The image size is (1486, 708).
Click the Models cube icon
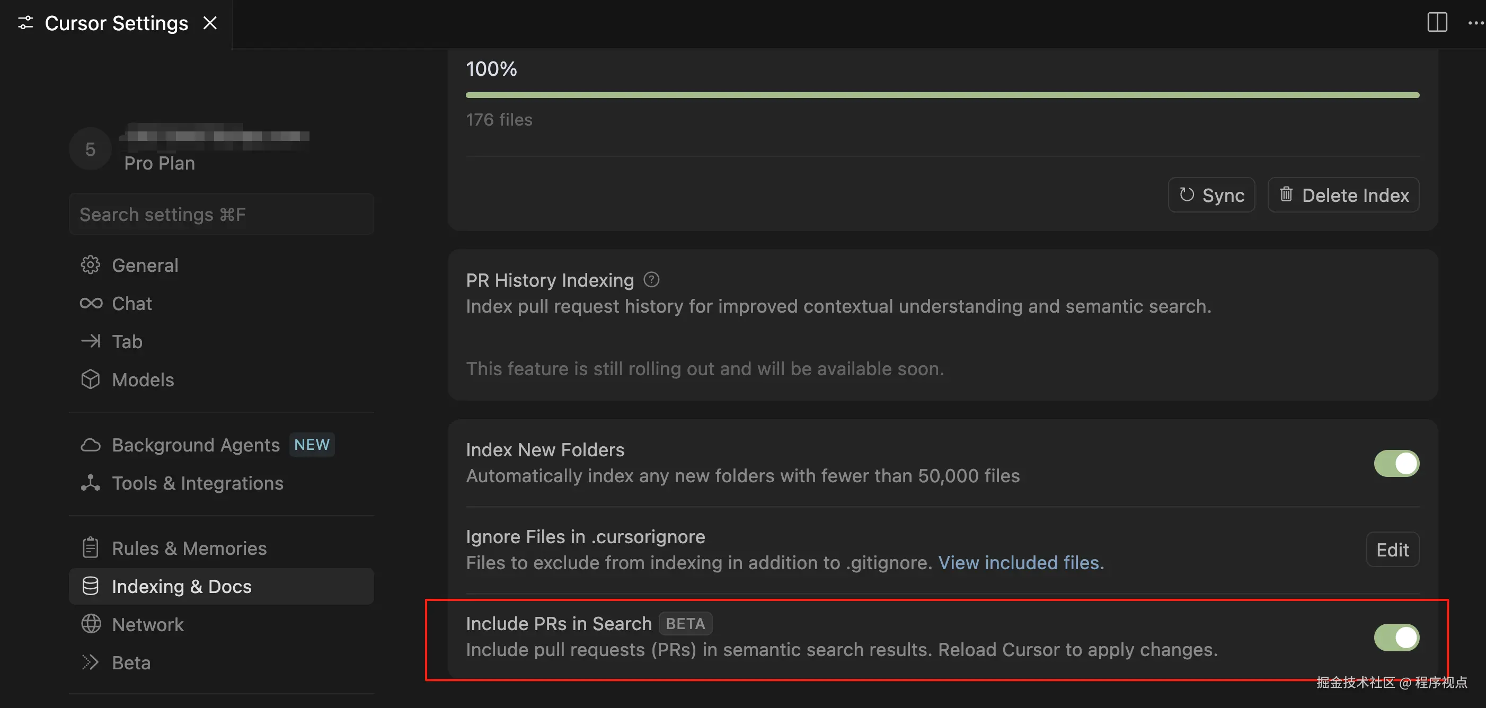91,379
